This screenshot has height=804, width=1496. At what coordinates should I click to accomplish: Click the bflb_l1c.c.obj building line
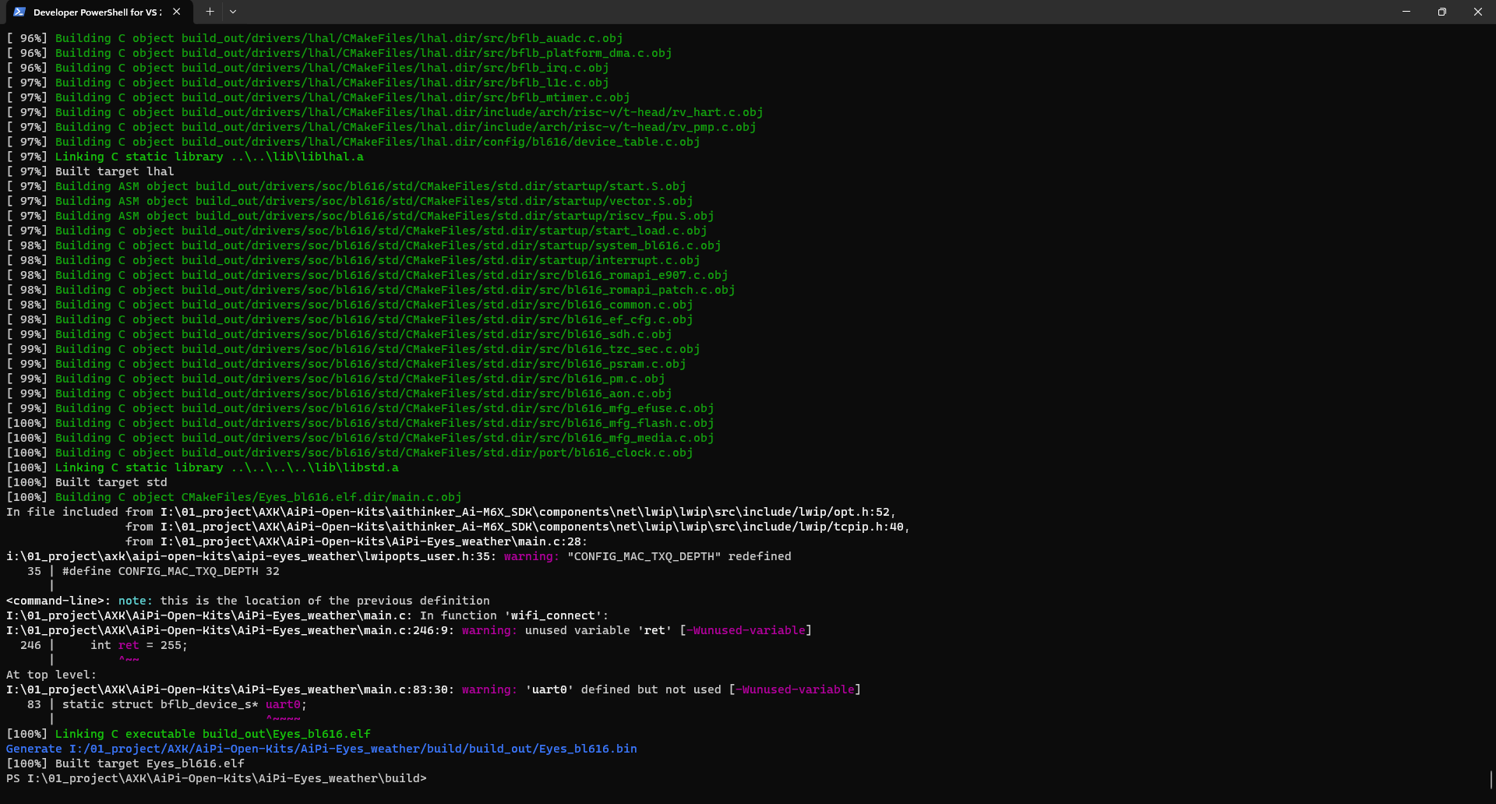point(308,83)
